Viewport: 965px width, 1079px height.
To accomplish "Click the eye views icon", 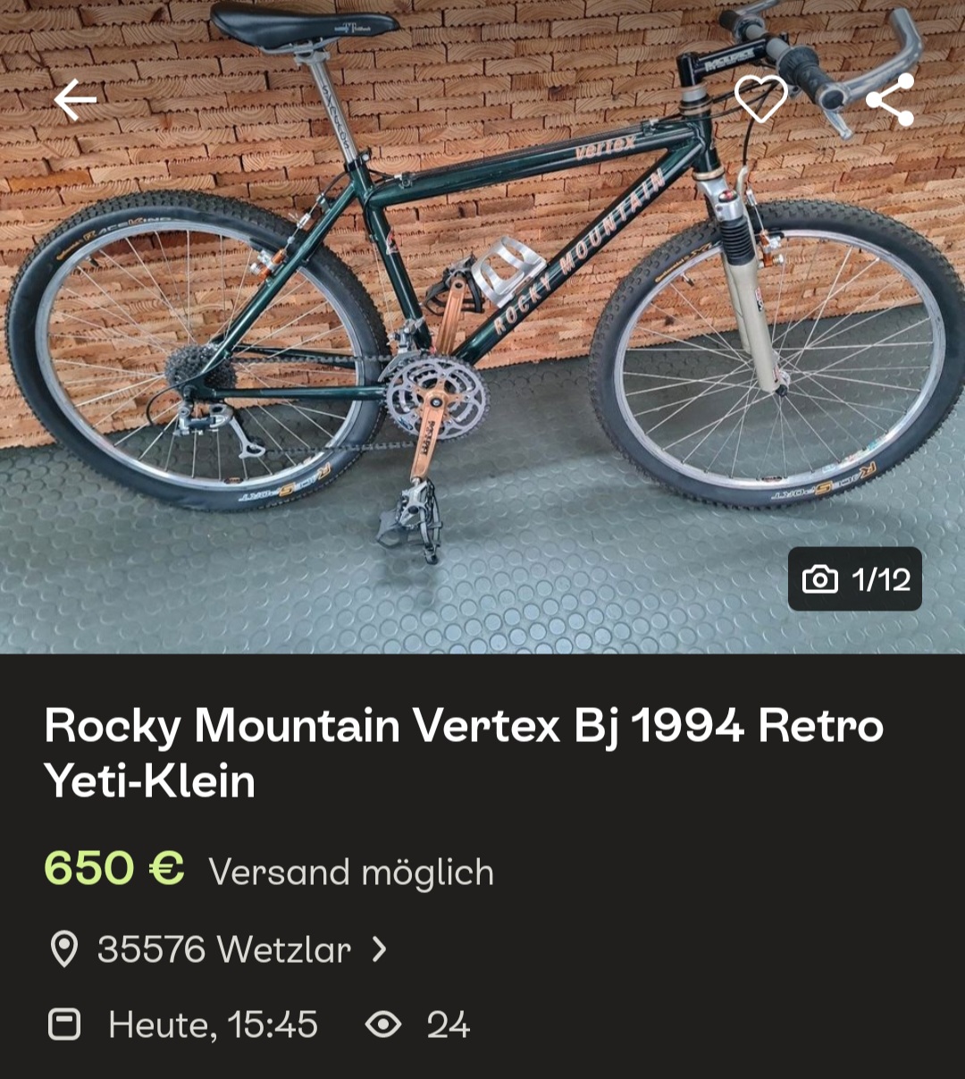I will (383, 1024).
